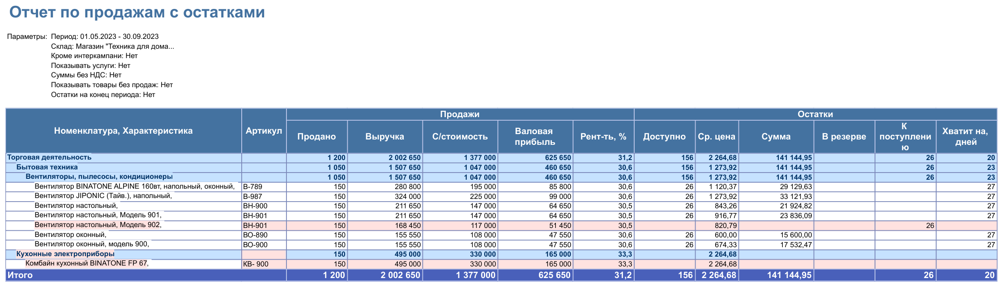
Task: Select the Период 01.05.2023 - 30.09.2023 parameter
Action: (105, 37)
